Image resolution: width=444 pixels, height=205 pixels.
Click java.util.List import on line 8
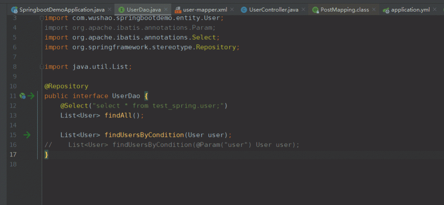(100, 67)
